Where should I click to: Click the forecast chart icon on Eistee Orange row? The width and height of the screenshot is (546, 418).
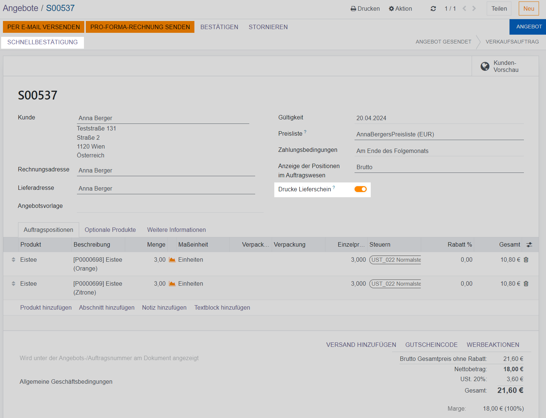click(172, 260)
